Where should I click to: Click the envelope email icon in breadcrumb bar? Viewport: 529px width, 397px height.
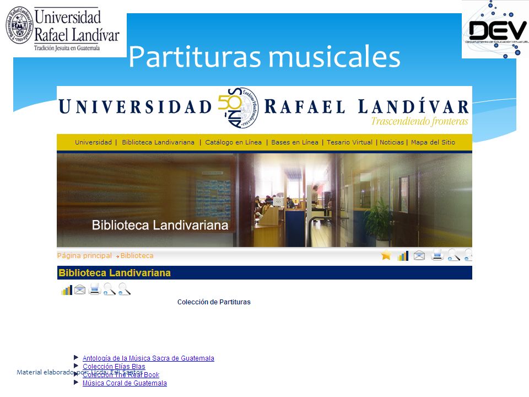[419, 255]
